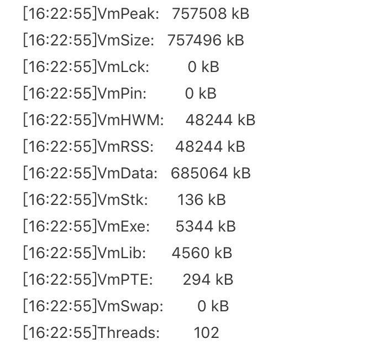Click the 757508 kB VmPeak value
This screenshot has width=368, height=349.
tap(211, 13)
